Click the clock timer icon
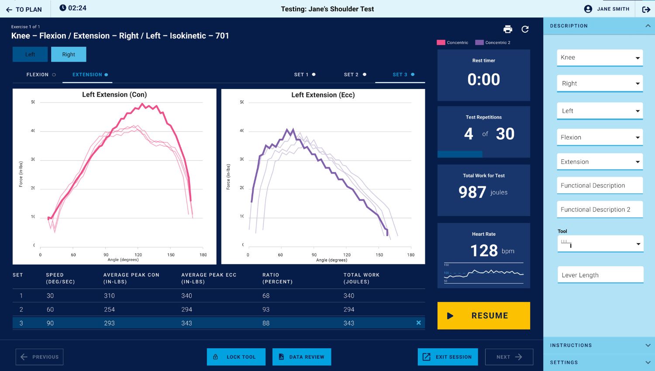This screenshot has height=371, width=655. [x=63, y=8]
